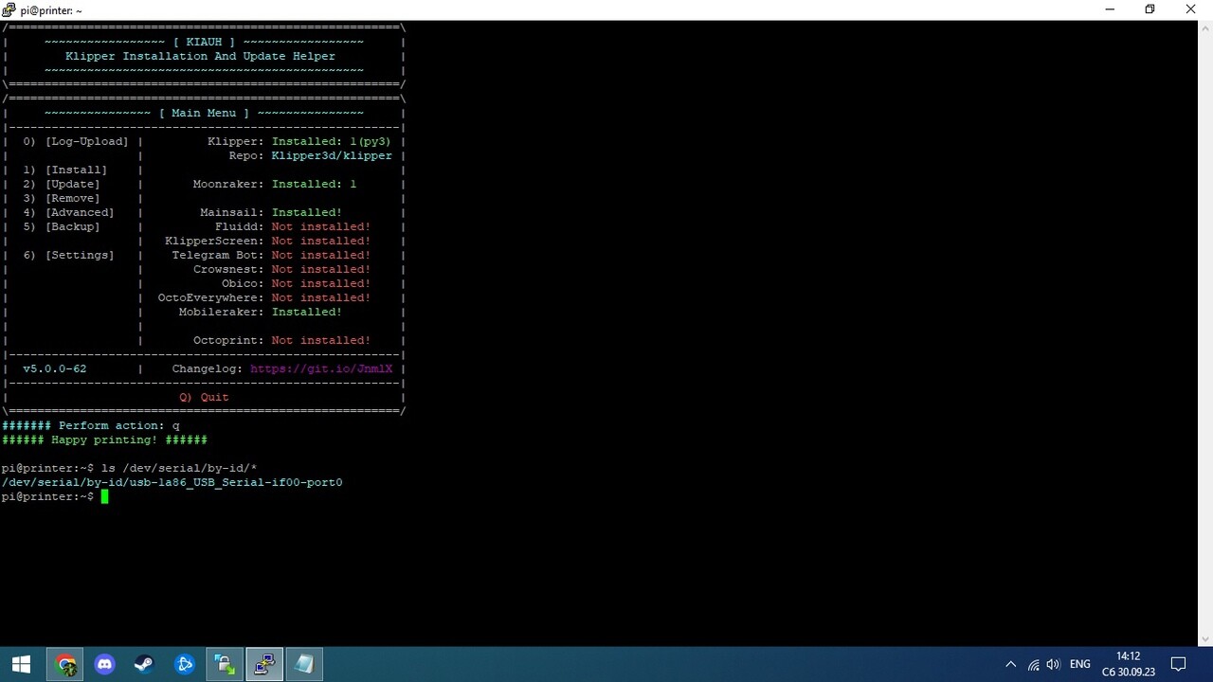The height and width of the screenshot is (682, 1213).
Task: Click the Moonraker 'Installed: 1' status
Action: pos(314,184)
